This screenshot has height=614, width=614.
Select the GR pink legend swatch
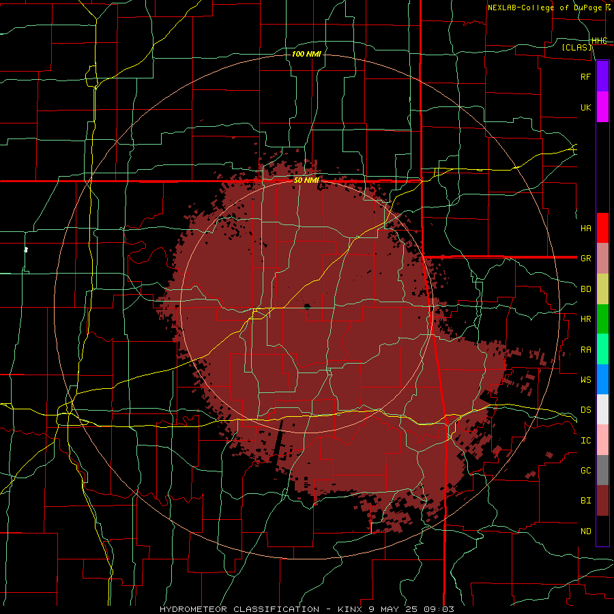point(602,259)
